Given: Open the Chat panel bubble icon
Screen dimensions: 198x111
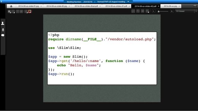Looking at the screenshot, I should click(3, 35).
